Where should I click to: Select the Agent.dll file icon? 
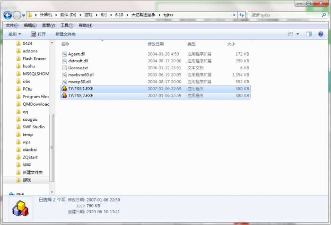coord(64,54)
